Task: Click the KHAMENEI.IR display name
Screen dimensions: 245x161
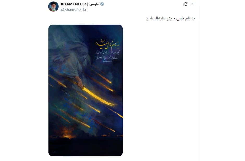Action: (x=73, y=4)
